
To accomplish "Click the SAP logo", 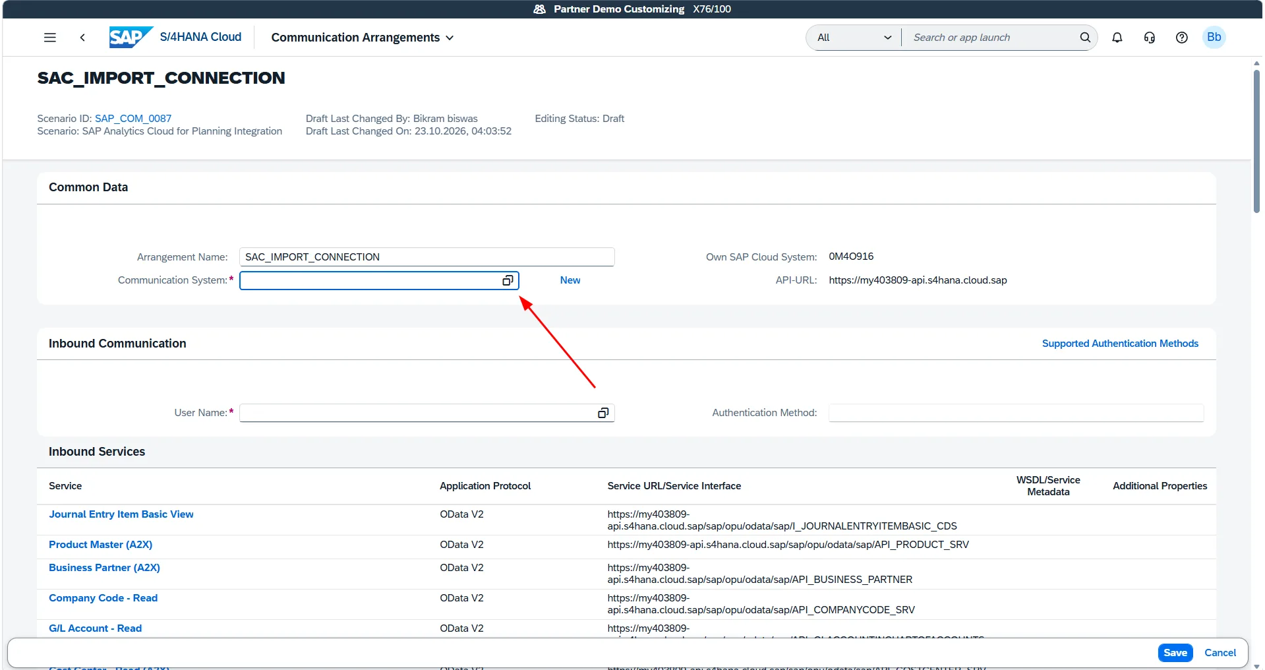I will 131,38.
